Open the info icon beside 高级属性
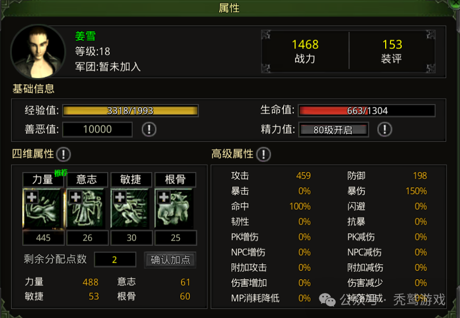This screenshot has width=460, height=318. [264, 154]
